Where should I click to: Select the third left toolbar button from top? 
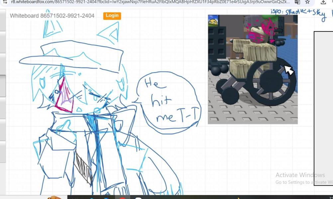pyautogui.click(x=3, y=64)
